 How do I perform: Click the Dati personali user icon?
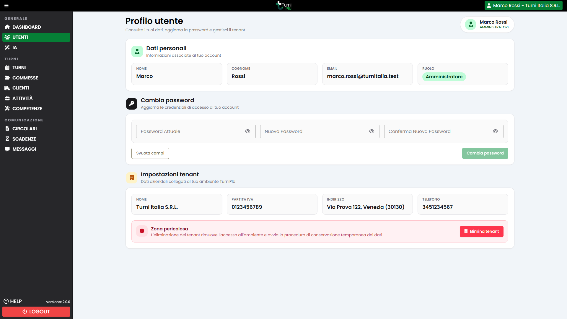pos(137,52)
